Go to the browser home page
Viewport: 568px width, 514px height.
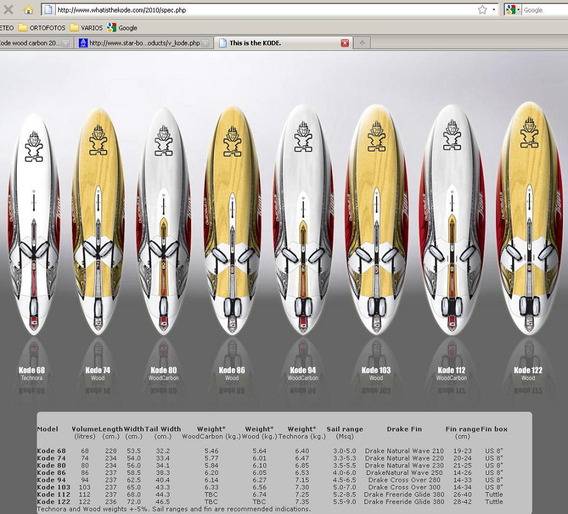point(28,10)
